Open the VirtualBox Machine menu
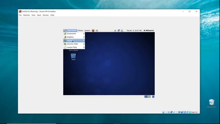220x124 pixels. pos(26,15)
